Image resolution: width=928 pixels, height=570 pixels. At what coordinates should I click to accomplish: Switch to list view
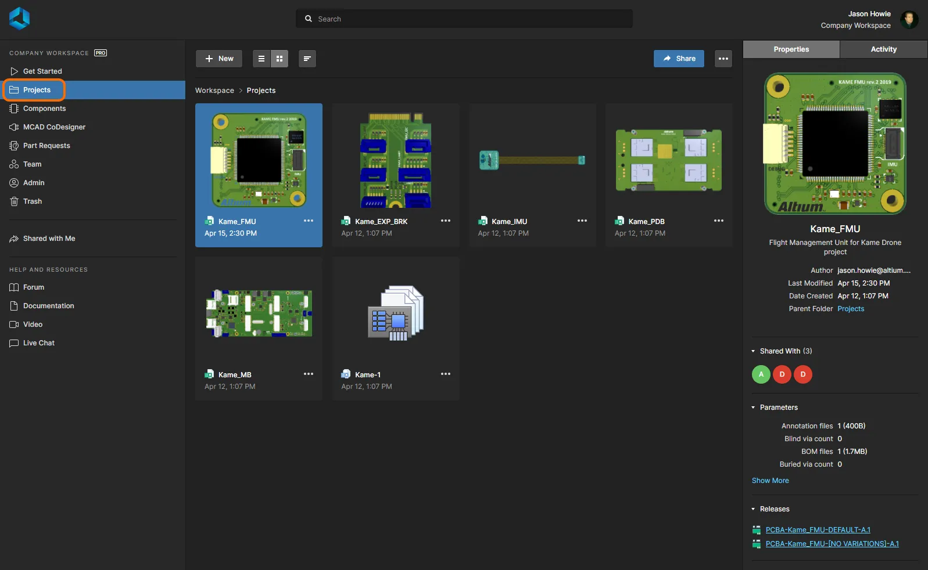pos(261,59)
